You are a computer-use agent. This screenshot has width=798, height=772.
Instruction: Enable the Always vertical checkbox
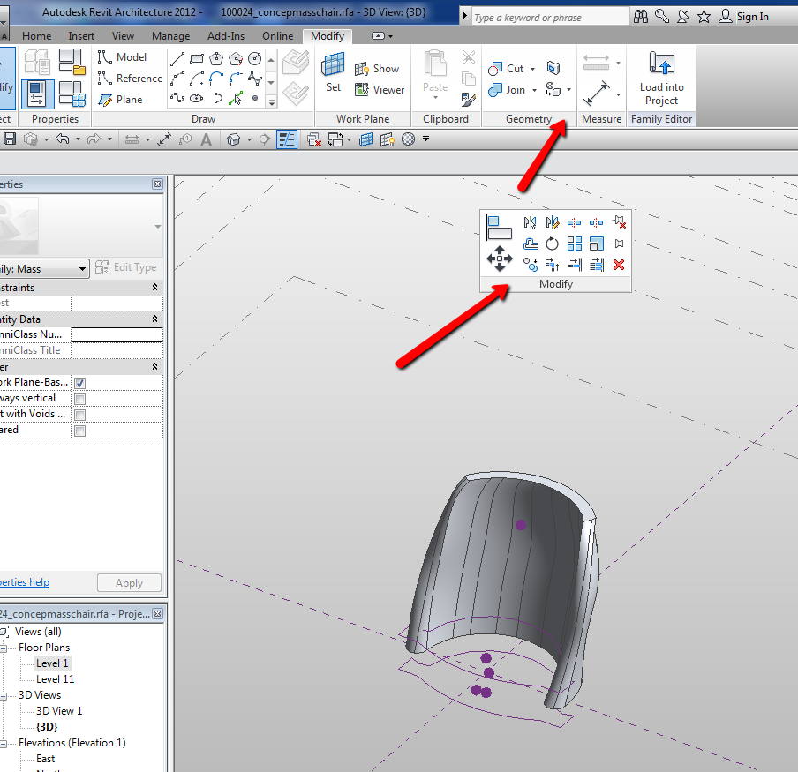tap(80, 399)
